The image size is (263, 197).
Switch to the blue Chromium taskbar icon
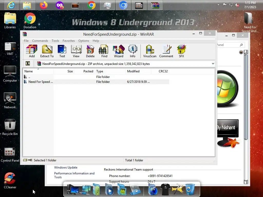click(x=123, y=5)
